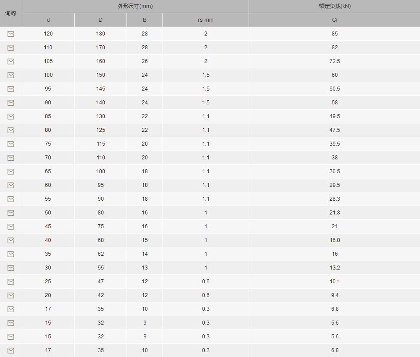Click the 询购 column header

[11, 13]
